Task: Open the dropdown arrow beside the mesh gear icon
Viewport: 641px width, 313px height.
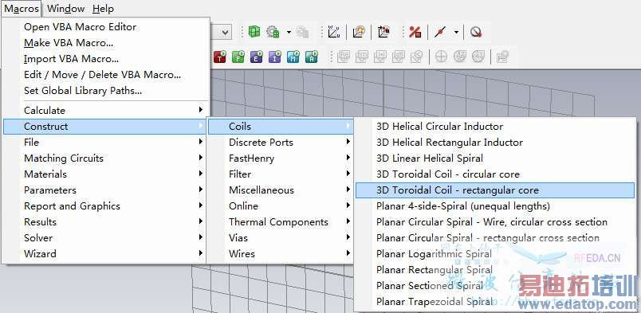Action: (x=289, y=32)
